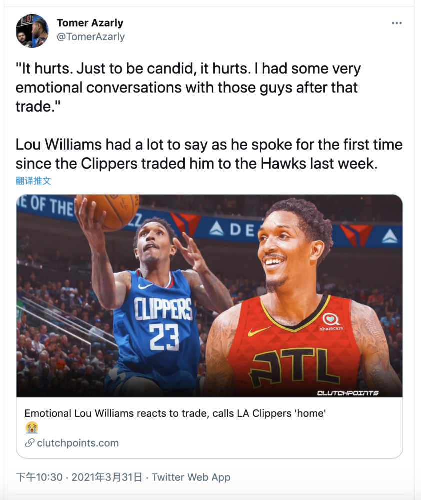
Task: Open the 'Emotional Lou Williams reacts to trade' headline
Action: pos(175,413)
